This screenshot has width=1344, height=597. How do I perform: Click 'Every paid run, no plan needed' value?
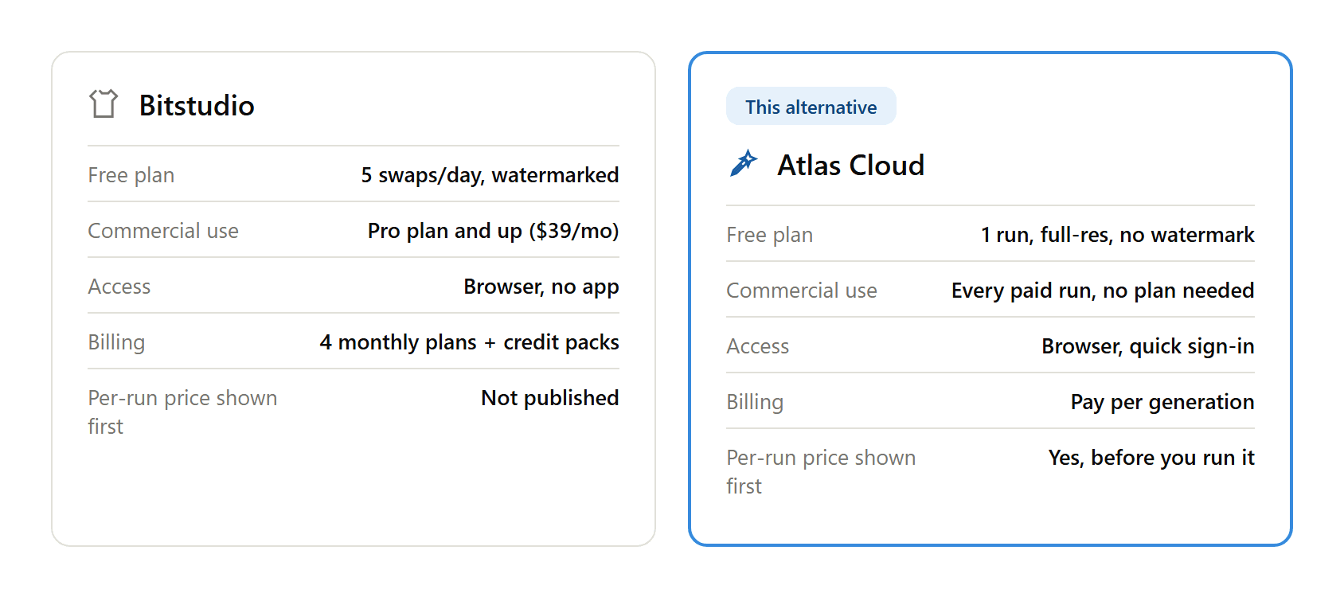click(x=1103, y=291)
